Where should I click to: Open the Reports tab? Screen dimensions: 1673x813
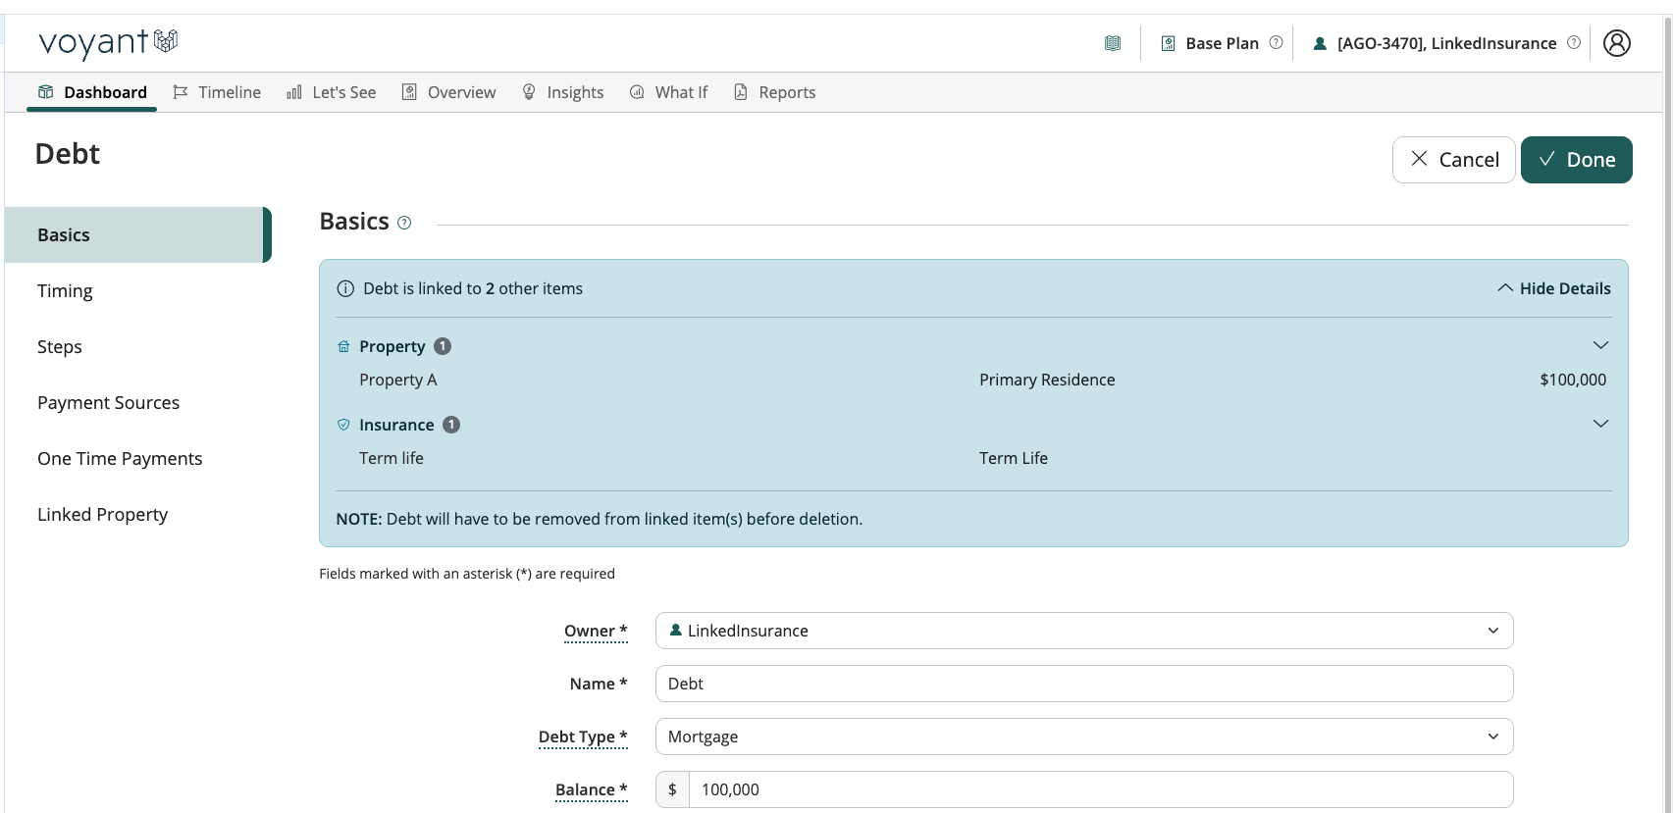(774, 92)
